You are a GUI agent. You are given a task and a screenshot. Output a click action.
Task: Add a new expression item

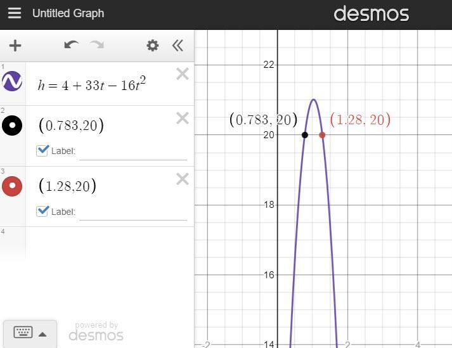[x=15, y=46]
